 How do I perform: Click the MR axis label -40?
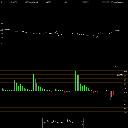pyautogui.click(x=125, y=101)
